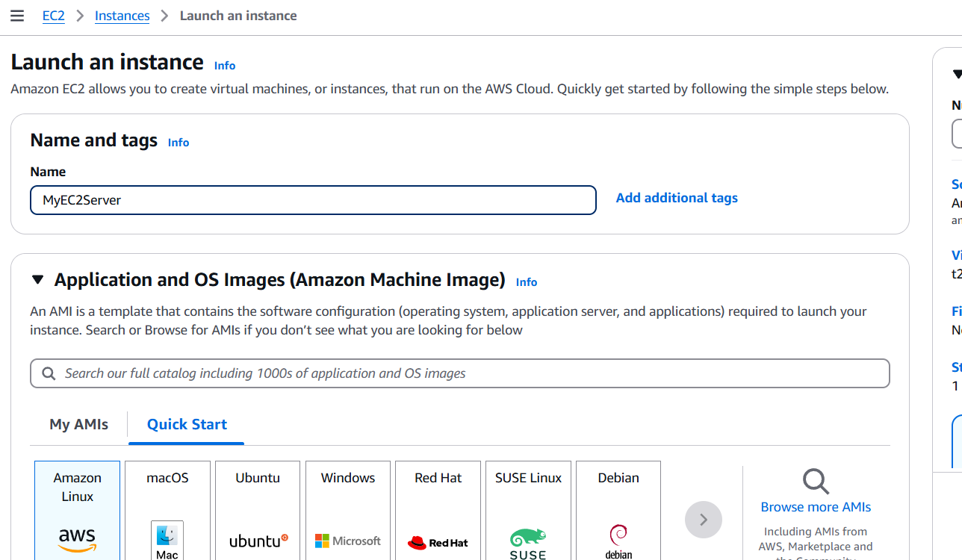Switch to the Quick Start tab
Image resolution: width=962 pixels, height=560 pixels.
click(x=187, y=424)
